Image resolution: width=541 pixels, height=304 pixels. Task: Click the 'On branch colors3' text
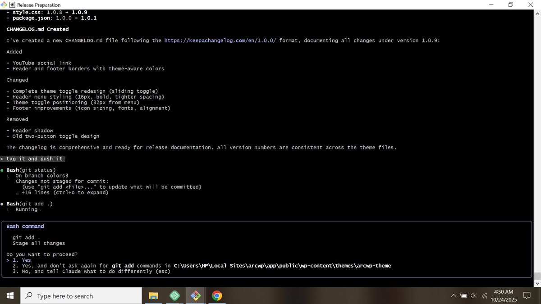pos(42,176)
